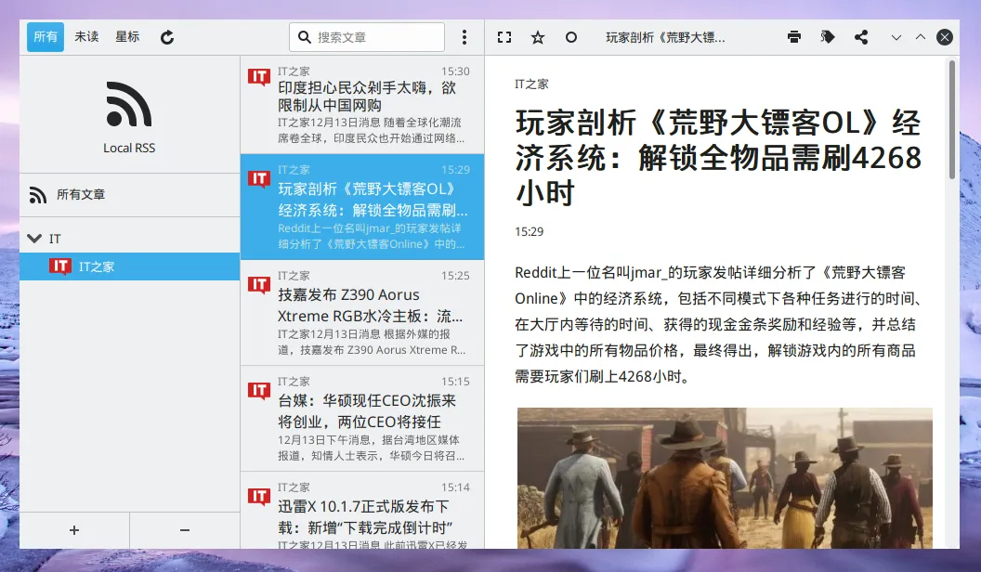
Task: Toggle star on current article
Action: click(538, 37)
